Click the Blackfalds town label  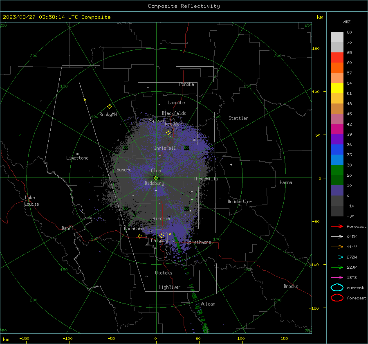(174, 113)
